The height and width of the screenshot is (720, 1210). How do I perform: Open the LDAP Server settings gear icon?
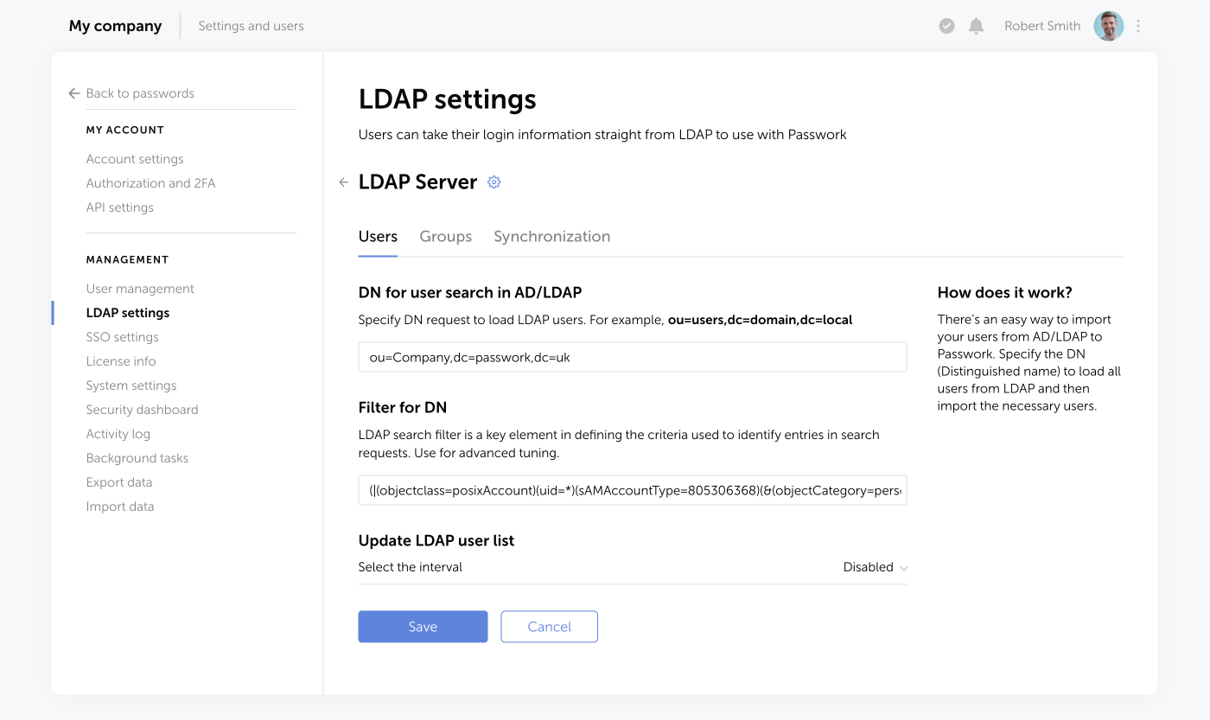494,182
